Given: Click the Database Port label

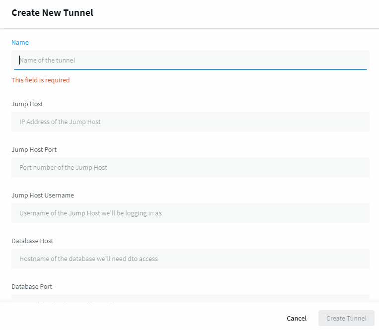Looking at the screenshot, I should pos(32,287).
